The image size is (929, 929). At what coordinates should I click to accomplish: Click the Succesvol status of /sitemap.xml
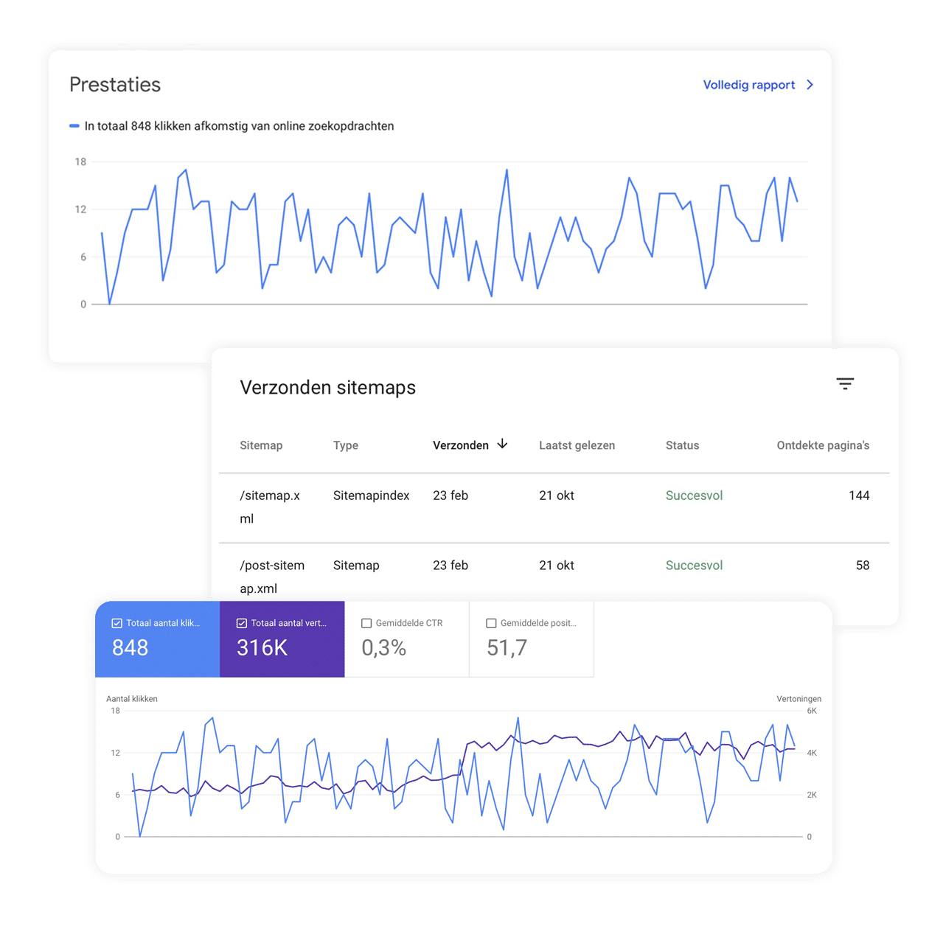click(x=694, y=495)
